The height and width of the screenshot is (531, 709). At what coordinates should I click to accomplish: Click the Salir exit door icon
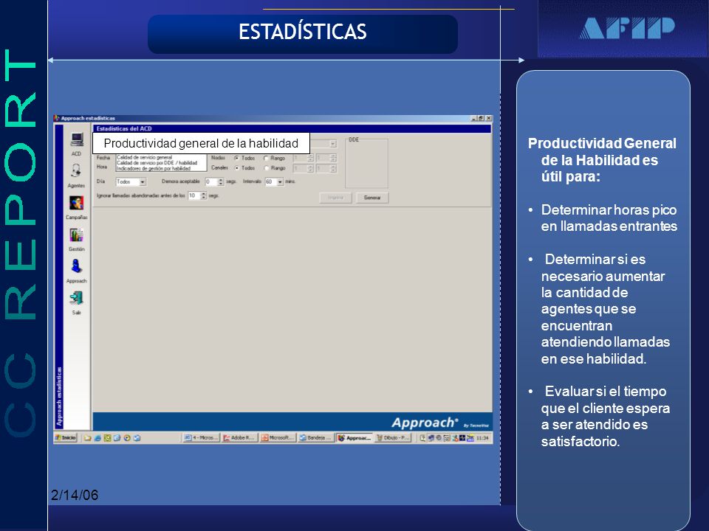[x=76, y=298]
